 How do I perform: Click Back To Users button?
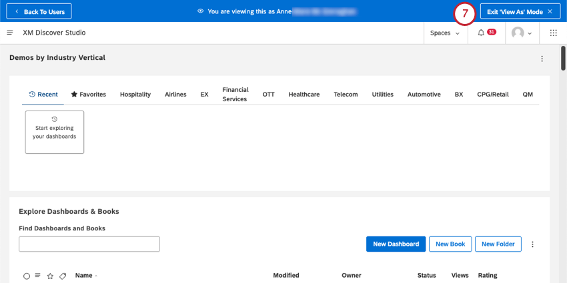[41, 11]
